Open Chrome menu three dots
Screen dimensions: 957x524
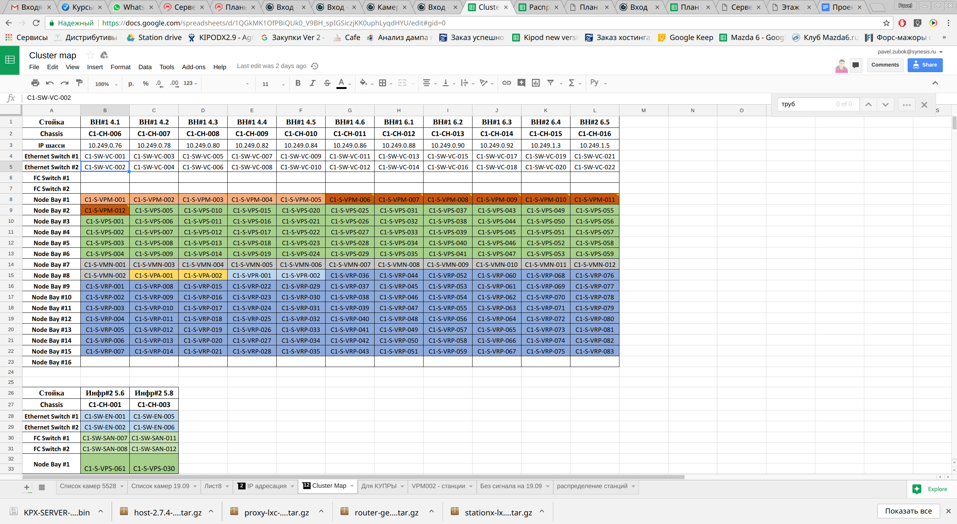click(948, 23)
